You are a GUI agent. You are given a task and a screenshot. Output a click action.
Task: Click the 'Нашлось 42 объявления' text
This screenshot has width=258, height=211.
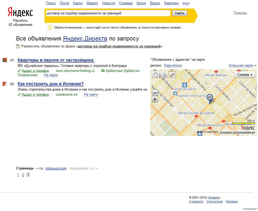click(x=20, y=23)
